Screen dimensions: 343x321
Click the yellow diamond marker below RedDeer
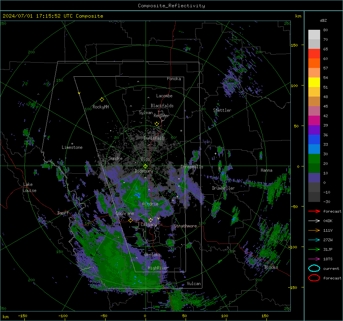(x=157, y=124)
